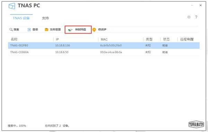Click IP address 10.18.8.50

[x=62, y=52]
